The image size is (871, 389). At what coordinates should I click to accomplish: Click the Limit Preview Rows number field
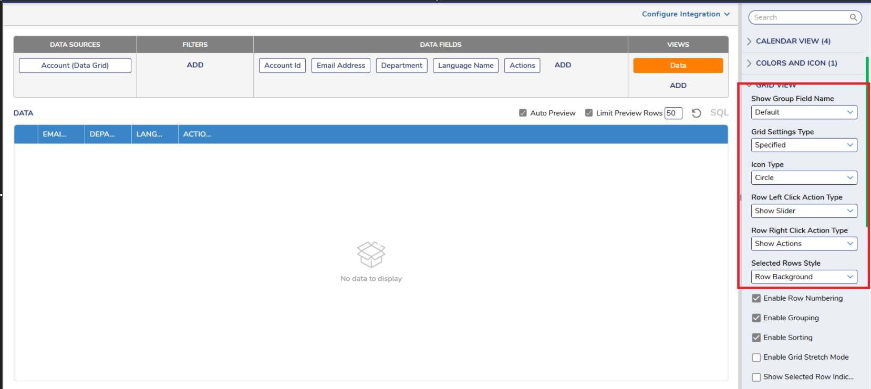(673, 113)
